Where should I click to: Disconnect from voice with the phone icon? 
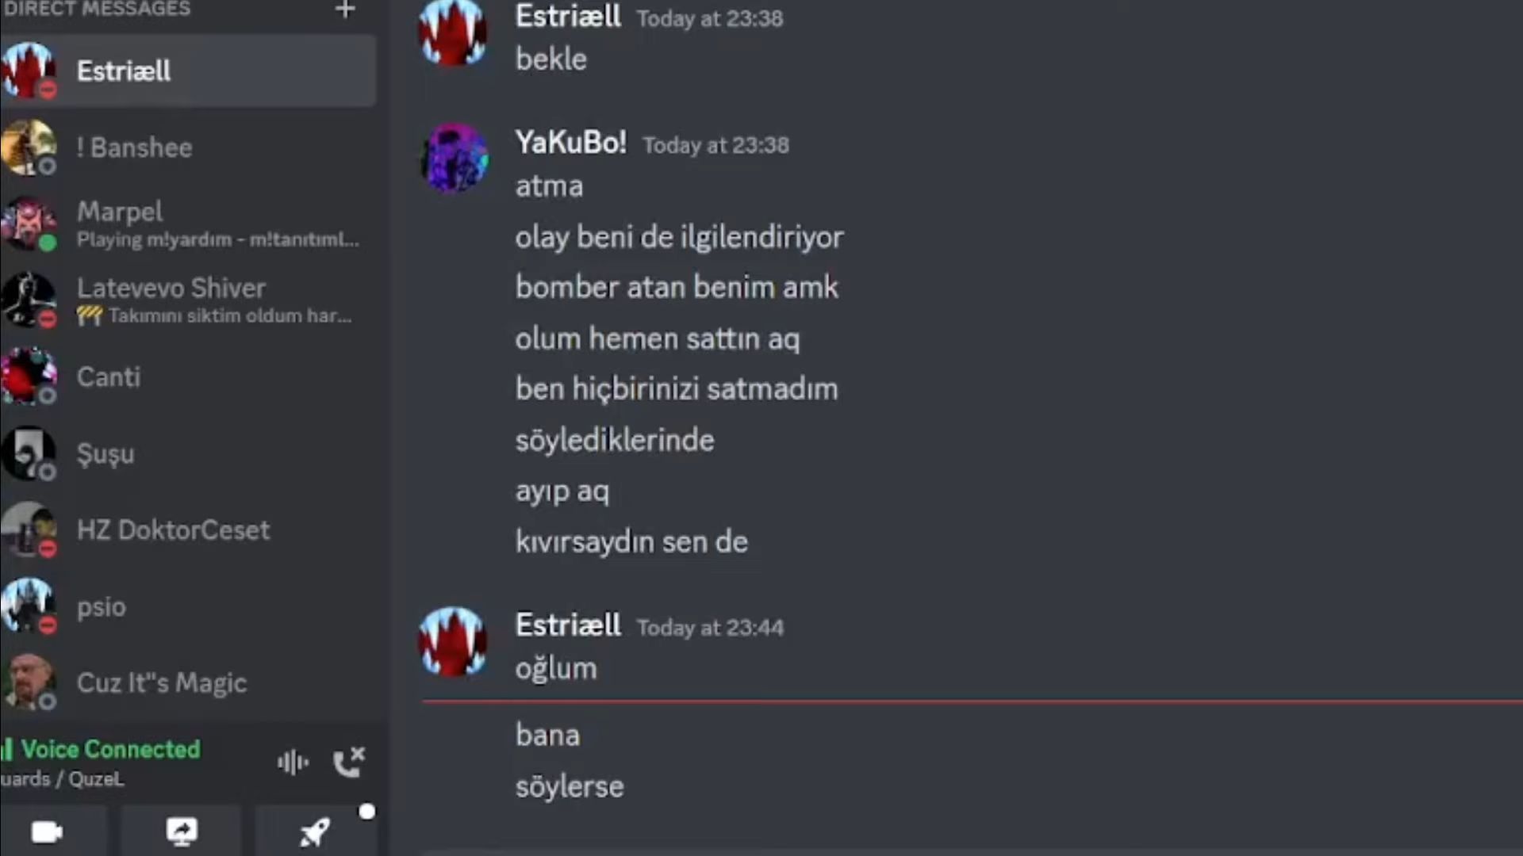349,762
